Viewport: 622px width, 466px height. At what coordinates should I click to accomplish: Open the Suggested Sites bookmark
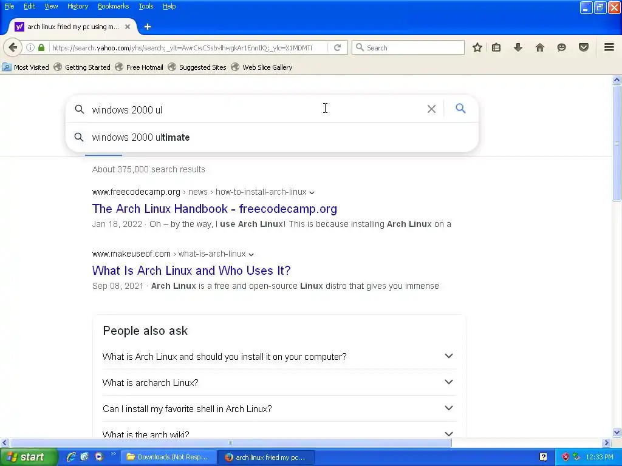197,67
